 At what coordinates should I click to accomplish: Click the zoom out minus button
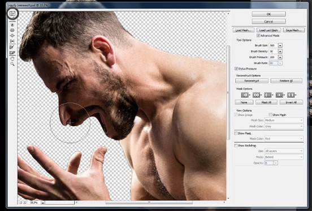coord(20,203)
